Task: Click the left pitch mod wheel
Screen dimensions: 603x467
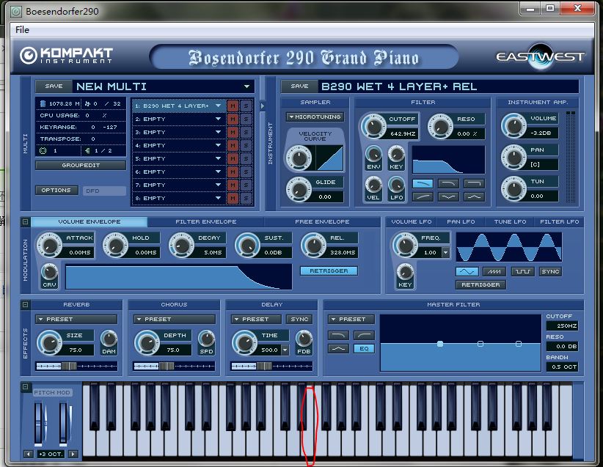Action: [38, 423]
